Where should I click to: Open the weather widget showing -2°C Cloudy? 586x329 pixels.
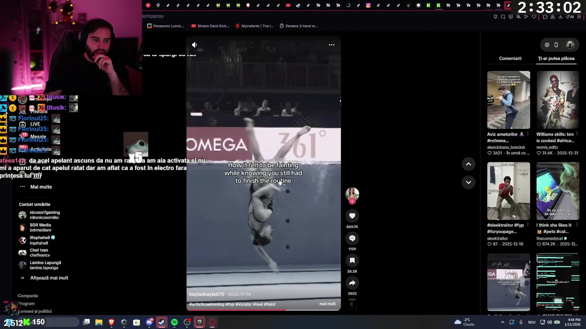pyautogui.click(x=464, y=322)
